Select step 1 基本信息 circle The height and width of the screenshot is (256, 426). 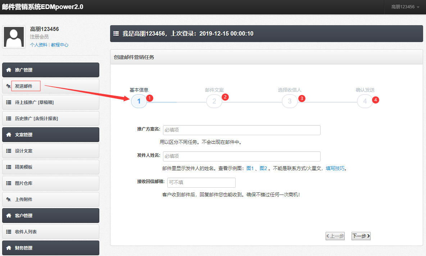tap(139, 101)
